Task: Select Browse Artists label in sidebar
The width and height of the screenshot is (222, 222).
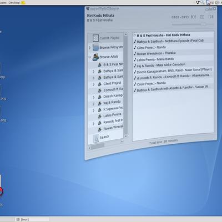Action: click(x=109, y=57)
